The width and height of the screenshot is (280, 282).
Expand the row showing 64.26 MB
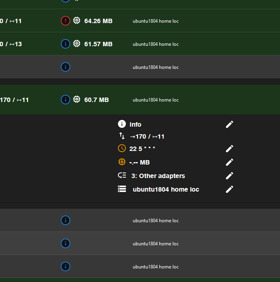pyautogui.click(x=140, y=21)
